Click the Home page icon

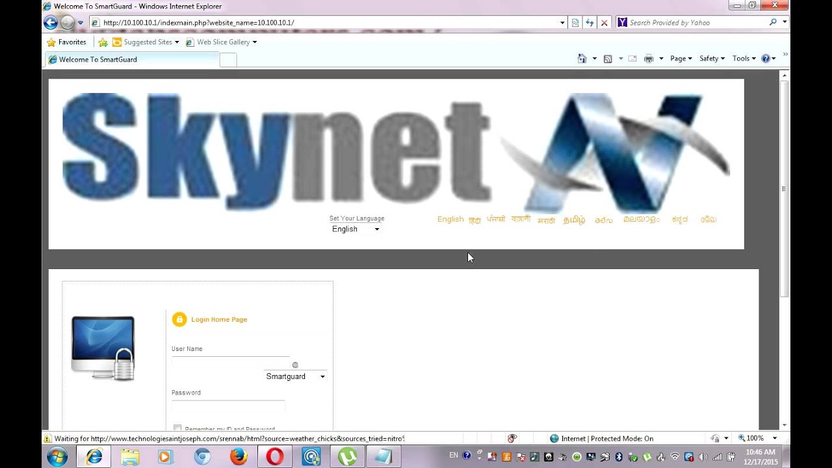pyautogui.click(x=582, y=58)
